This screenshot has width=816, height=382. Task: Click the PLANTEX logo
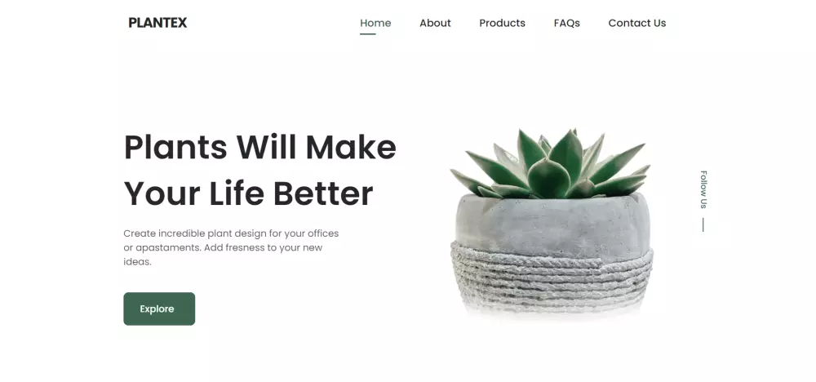[157, 23]
